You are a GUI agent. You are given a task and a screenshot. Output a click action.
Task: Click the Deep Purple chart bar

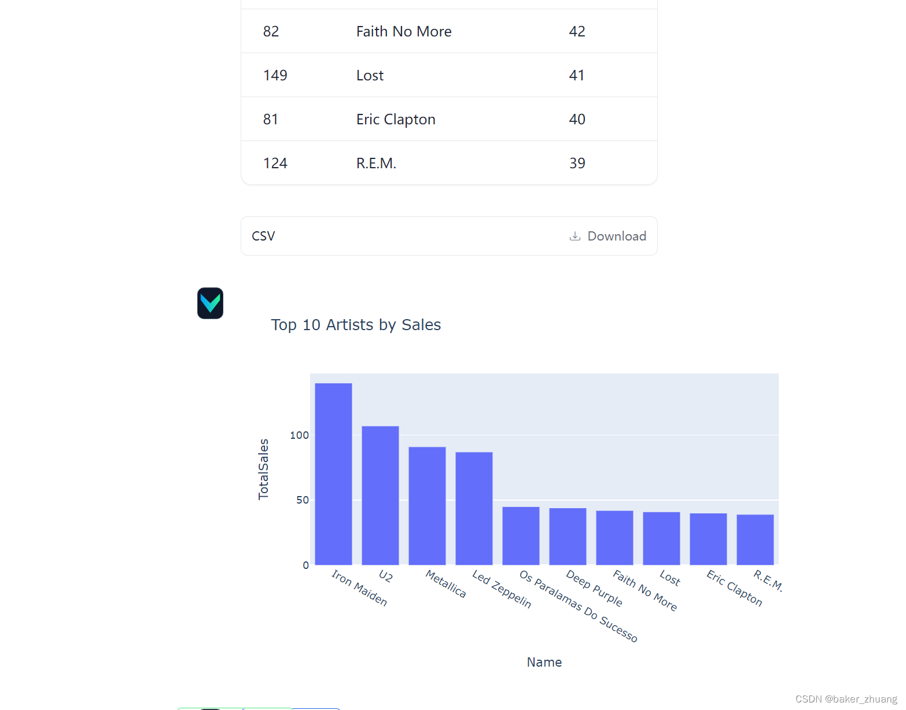[568, 537]
